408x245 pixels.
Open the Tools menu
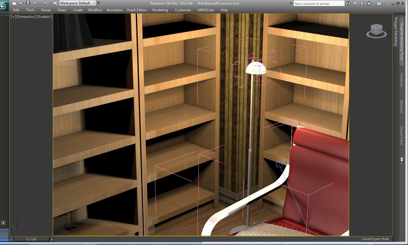30,10
